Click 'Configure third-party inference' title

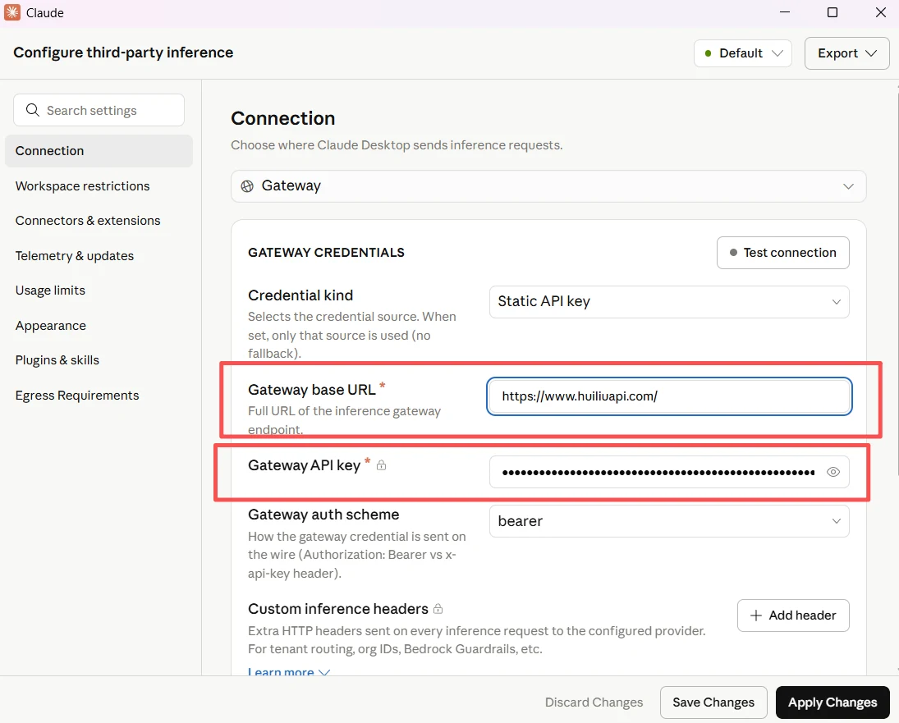(x=123, y=53)
